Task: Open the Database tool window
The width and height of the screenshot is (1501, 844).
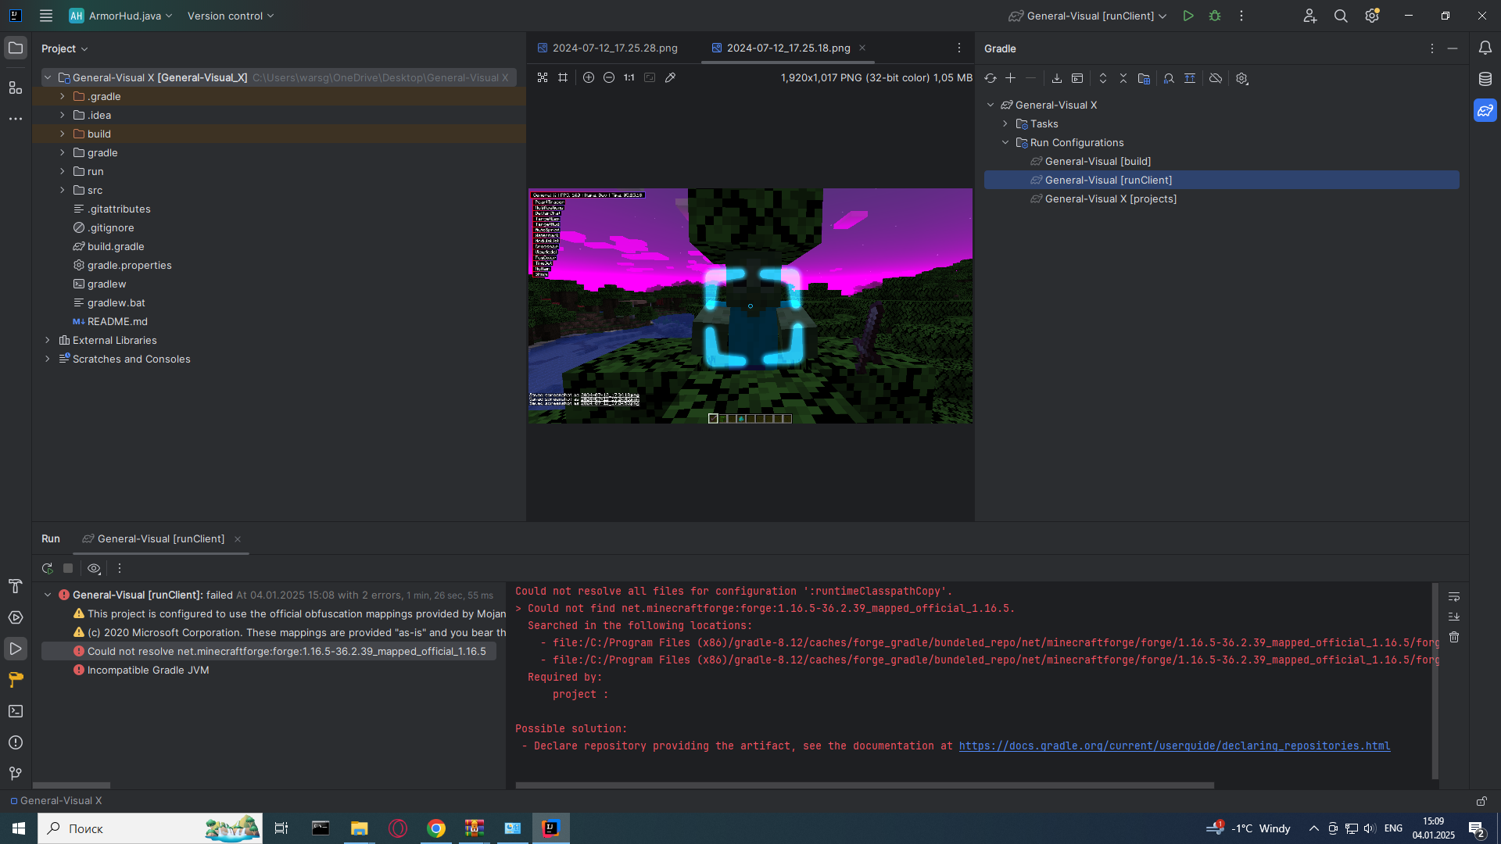Action: click(1485, 79)
